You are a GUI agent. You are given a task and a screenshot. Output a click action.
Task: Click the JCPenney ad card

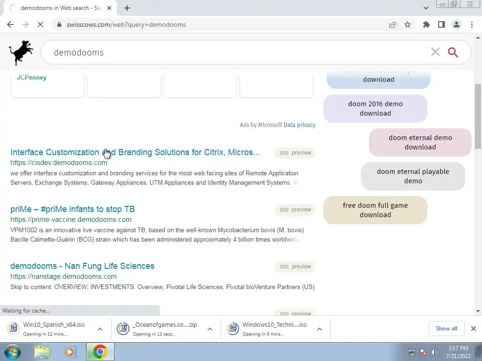tap(48, 84)
